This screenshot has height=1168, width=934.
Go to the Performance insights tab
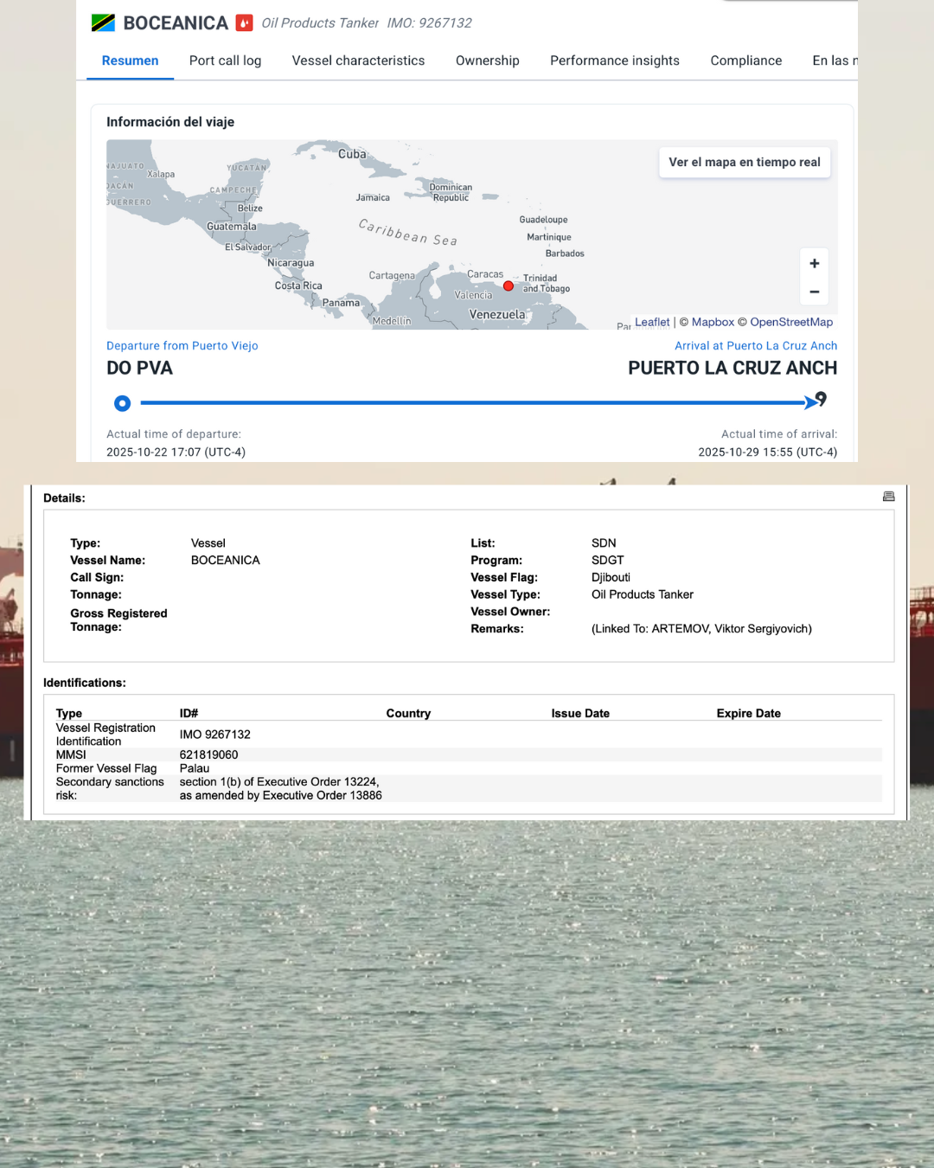point(614,61)
